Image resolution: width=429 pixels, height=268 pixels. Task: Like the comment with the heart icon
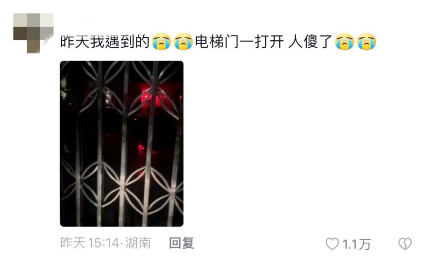pos(332,244)
